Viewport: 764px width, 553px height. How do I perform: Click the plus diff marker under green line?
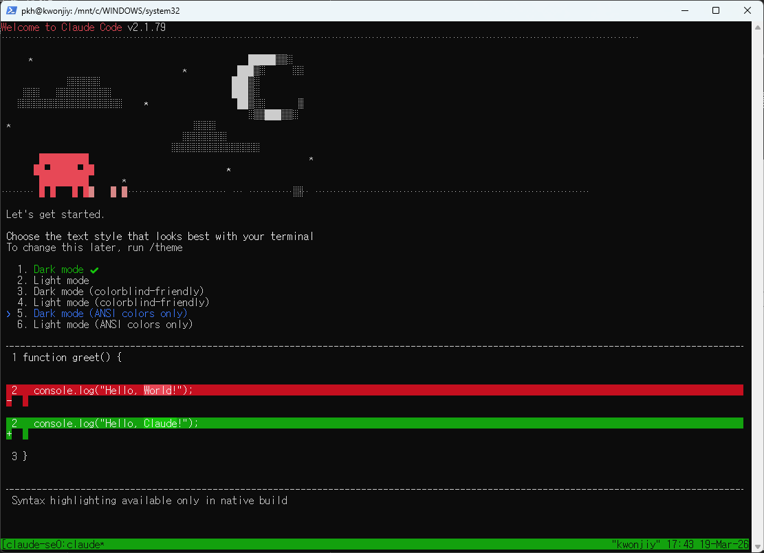(x=9, y=434)
